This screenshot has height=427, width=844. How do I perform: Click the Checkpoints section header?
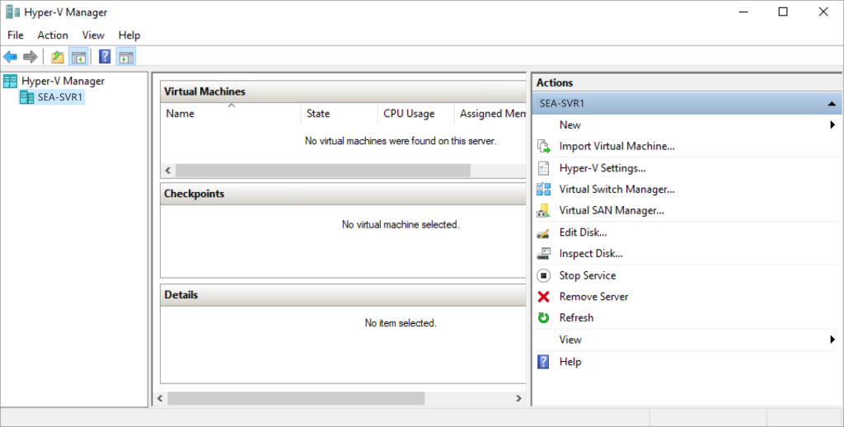[344, 194]
